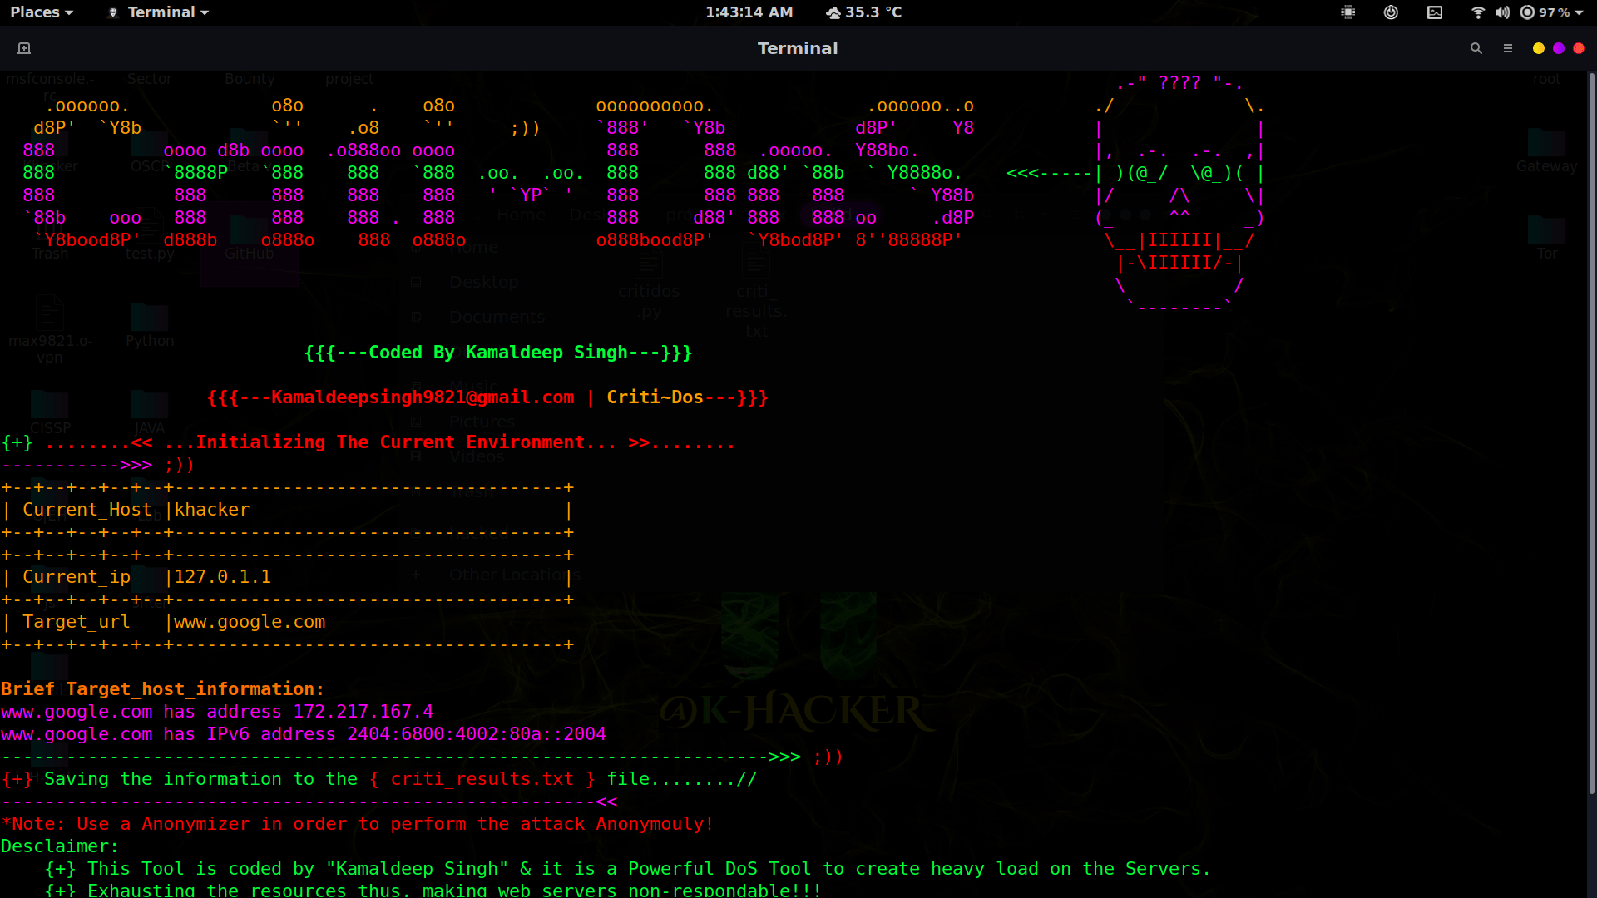
Task: Click the '127.0.1.1' IP value
Action: coord(223,577)
